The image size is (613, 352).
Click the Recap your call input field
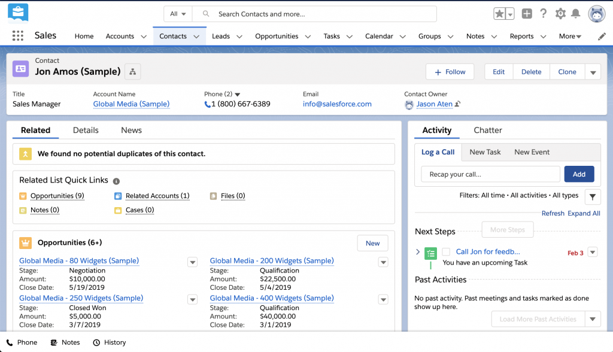point(491,174)
